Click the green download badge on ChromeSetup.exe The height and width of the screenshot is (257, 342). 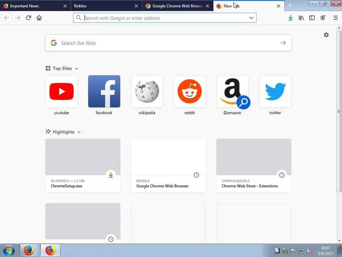(111, 175)
